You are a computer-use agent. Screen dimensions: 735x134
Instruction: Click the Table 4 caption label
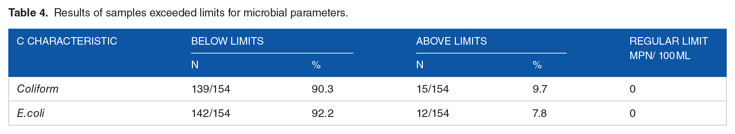click(x=28, y=13)
